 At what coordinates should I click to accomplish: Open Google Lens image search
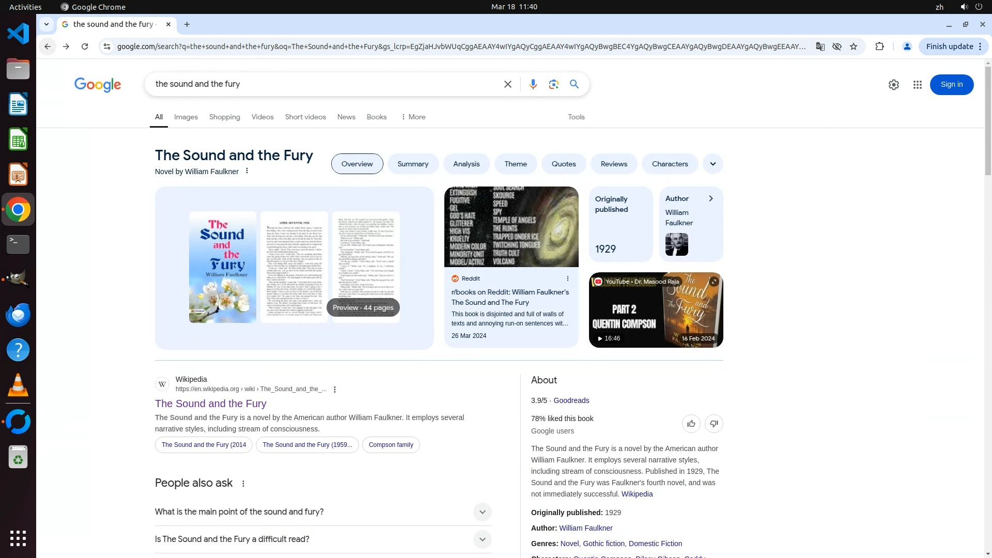[x=553, y=84]
